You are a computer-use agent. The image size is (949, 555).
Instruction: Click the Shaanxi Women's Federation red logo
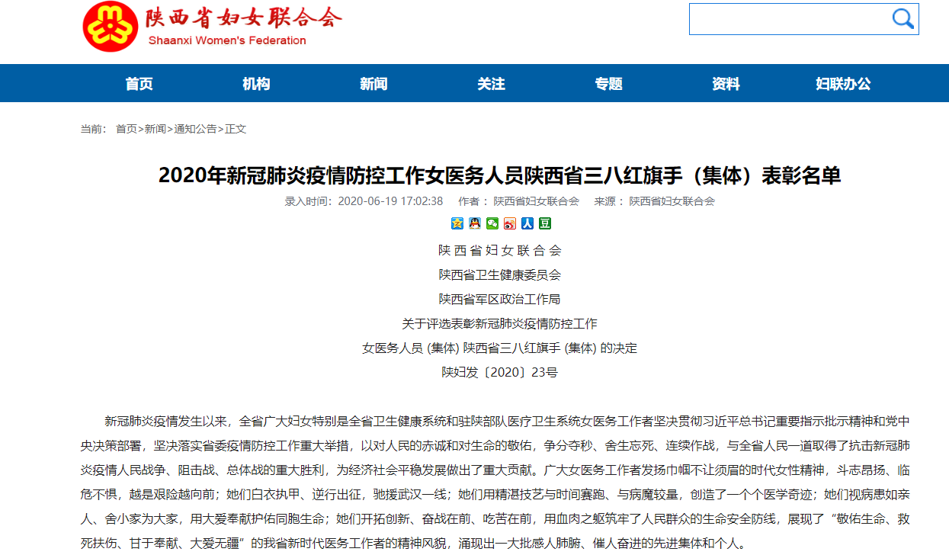tap(111, 27)
